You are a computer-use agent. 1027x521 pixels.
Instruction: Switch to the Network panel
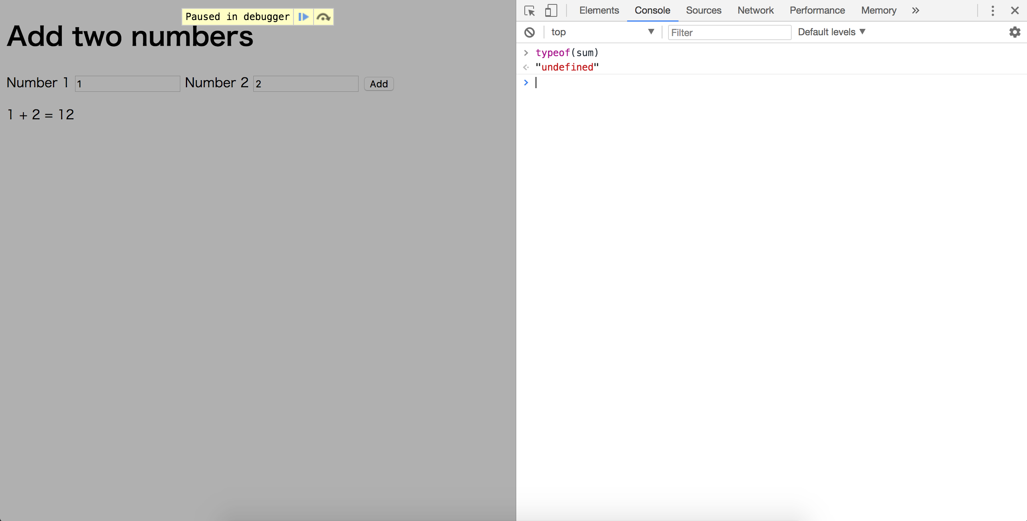point(755,10)
